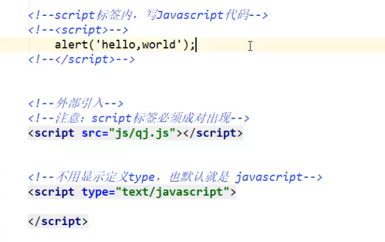The image size is (385, 242).
Task: Click the commented-out opening script tag line
Action: coord(78,30)
